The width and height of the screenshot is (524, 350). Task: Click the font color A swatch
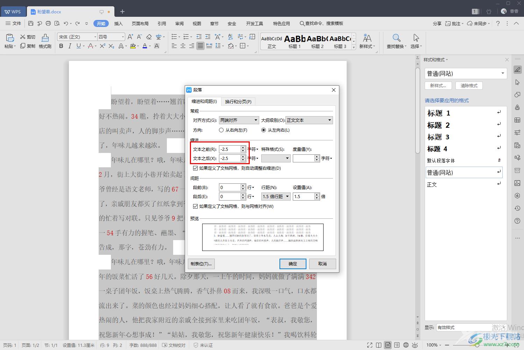pos(144,46)
